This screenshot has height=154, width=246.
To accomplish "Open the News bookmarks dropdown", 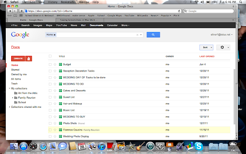I will click(x=155, y=15).
